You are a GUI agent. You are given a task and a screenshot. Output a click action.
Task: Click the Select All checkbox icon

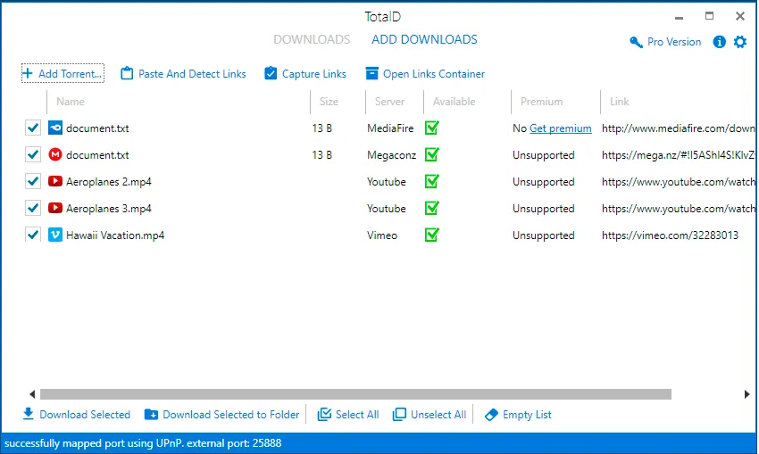pos(324,414)
